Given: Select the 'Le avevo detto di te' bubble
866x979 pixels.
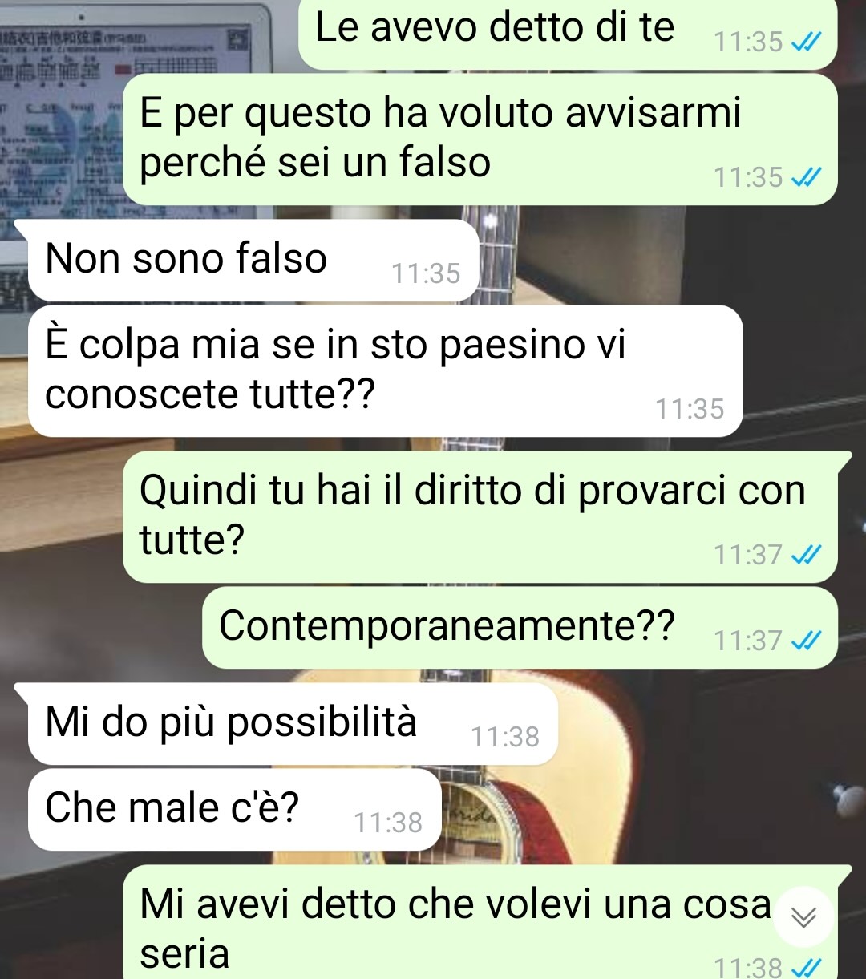Looking at the screenshot, I should (568, 34).
